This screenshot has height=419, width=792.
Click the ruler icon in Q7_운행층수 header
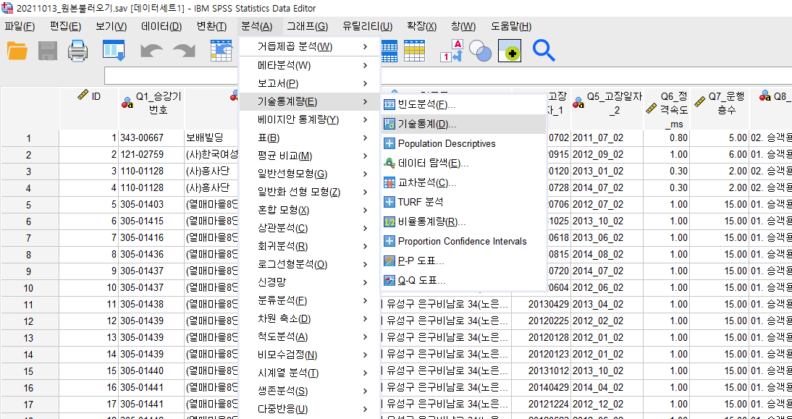tap(699, 103)
